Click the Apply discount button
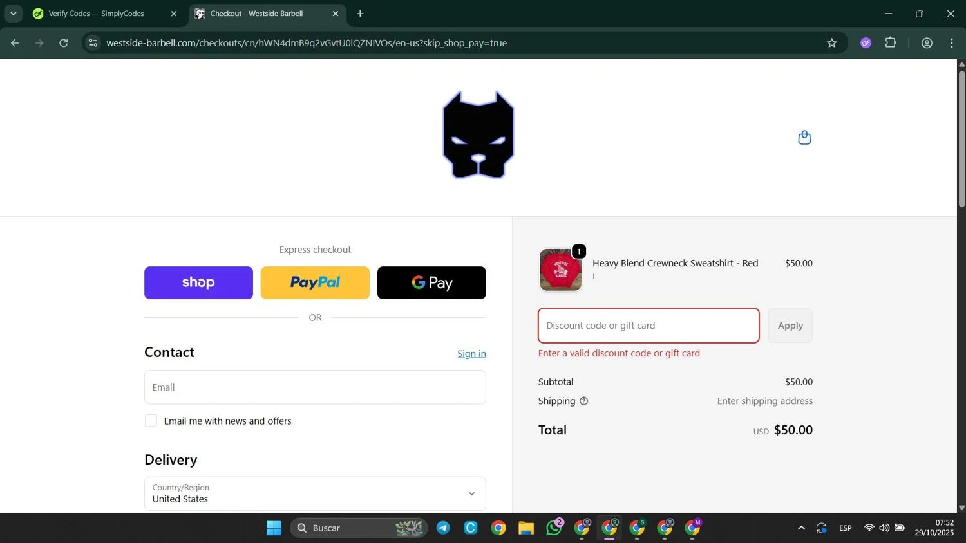The width and height of the screenshot is (966, 543). (790, 326)
